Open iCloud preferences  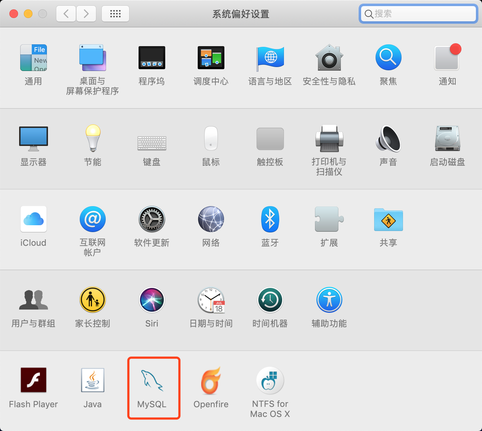(x=34, y=219)
